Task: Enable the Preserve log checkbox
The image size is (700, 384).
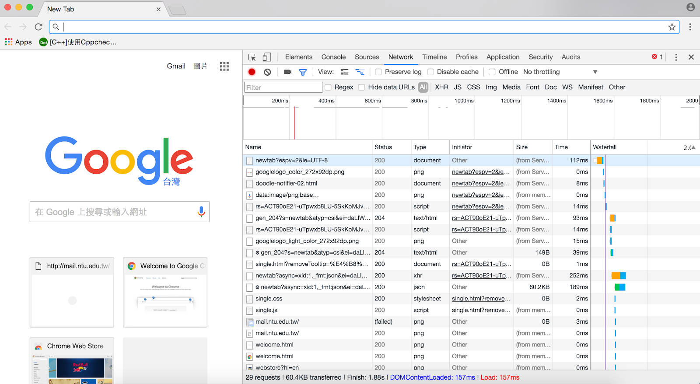Action: 378,72
